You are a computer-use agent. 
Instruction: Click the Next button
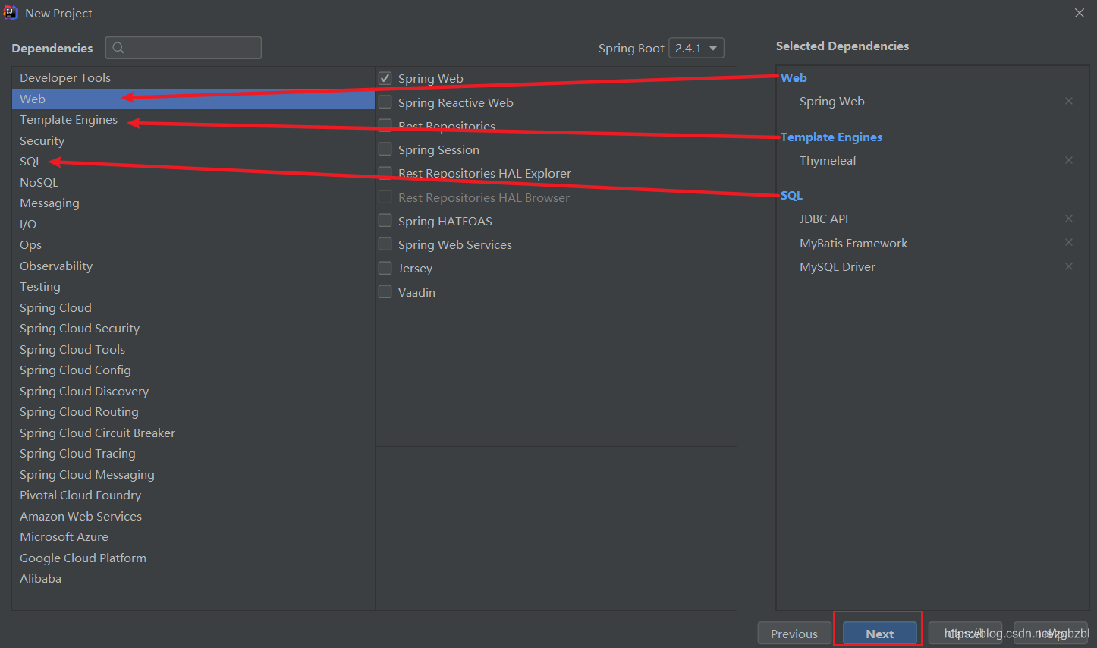pos(880,634)
